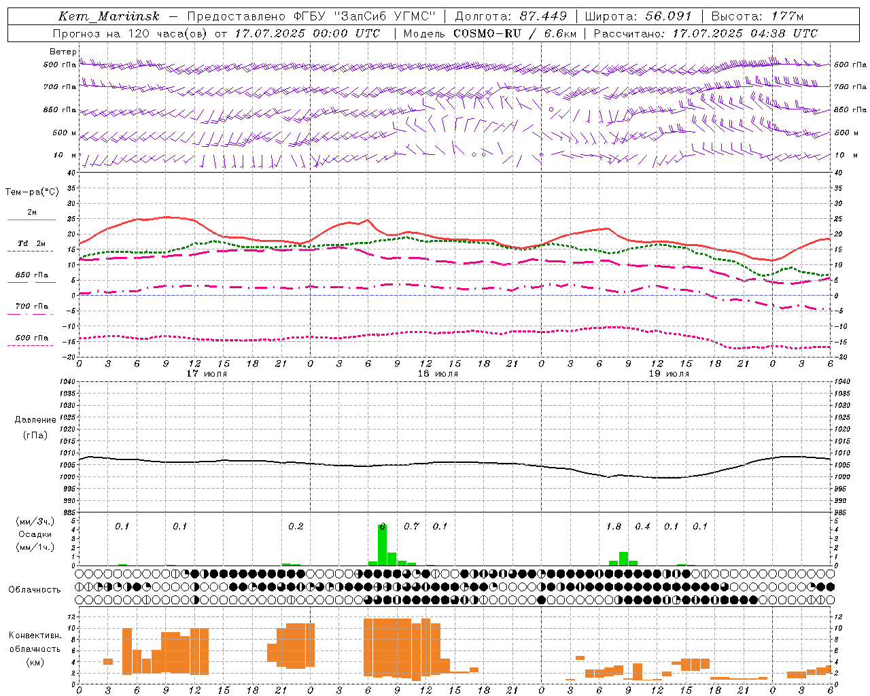
Task: Click the solid red 2м legend line
Action: point(31,220)
